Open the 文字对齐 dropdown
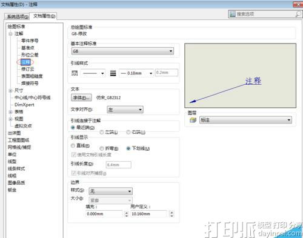Screen dimensions: 303x238 (x=125, y=110)
